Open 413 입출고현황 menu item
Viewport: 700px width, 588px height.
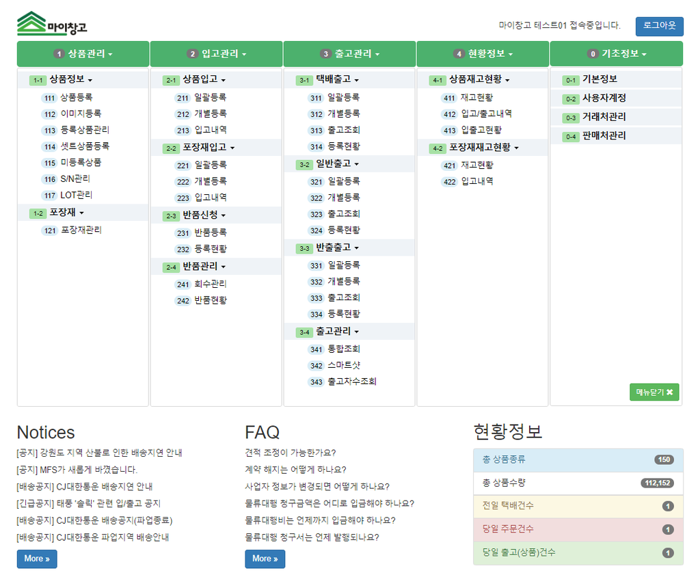tap(472, 130)
